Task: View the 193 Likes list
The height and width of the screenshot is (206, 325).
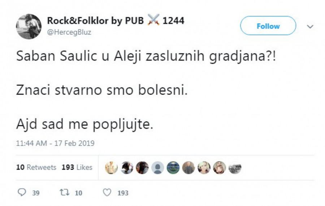Action: [x=77, y=167]
